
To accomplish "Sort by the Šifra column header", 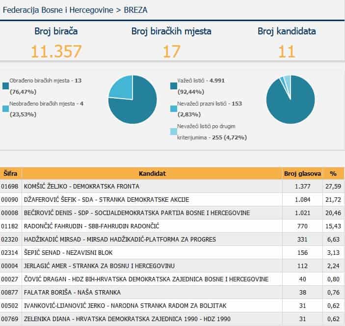I will [x=11, y=173].
